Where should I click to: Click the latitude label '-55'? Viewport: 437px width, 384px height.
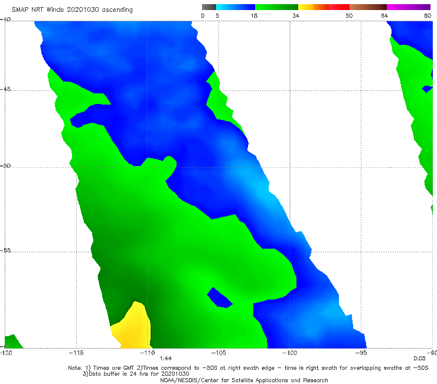coord(5,250)
